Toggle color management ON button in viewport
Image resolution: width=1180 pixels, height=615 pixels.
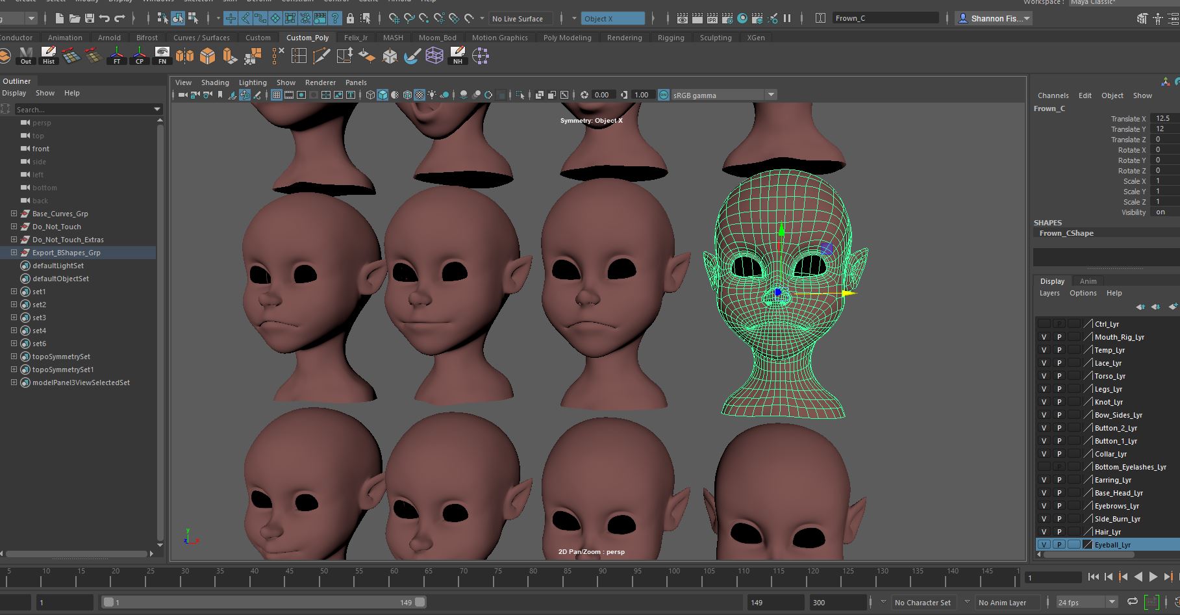click(x=664, y=95)
